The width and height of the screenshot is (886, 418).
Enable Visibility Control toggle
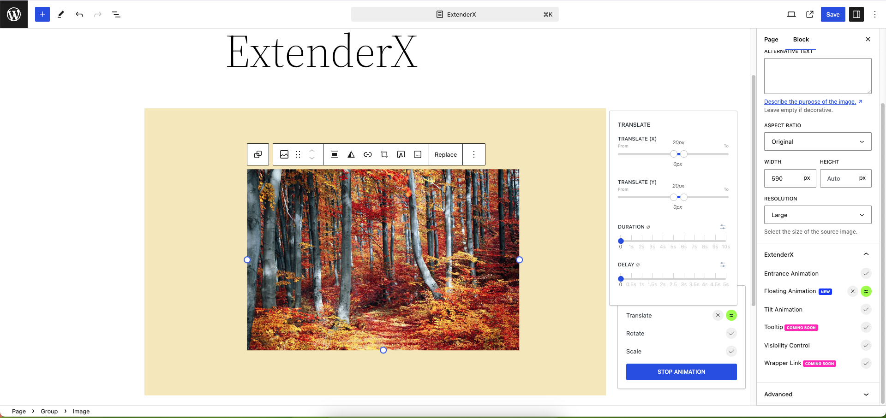tap(866, 345)
